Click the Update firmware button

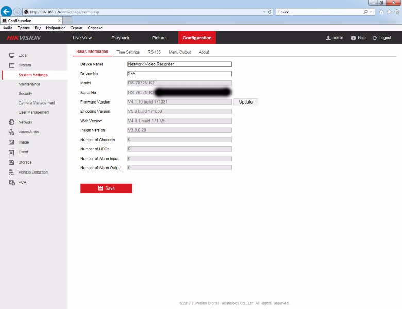[246, 102]
